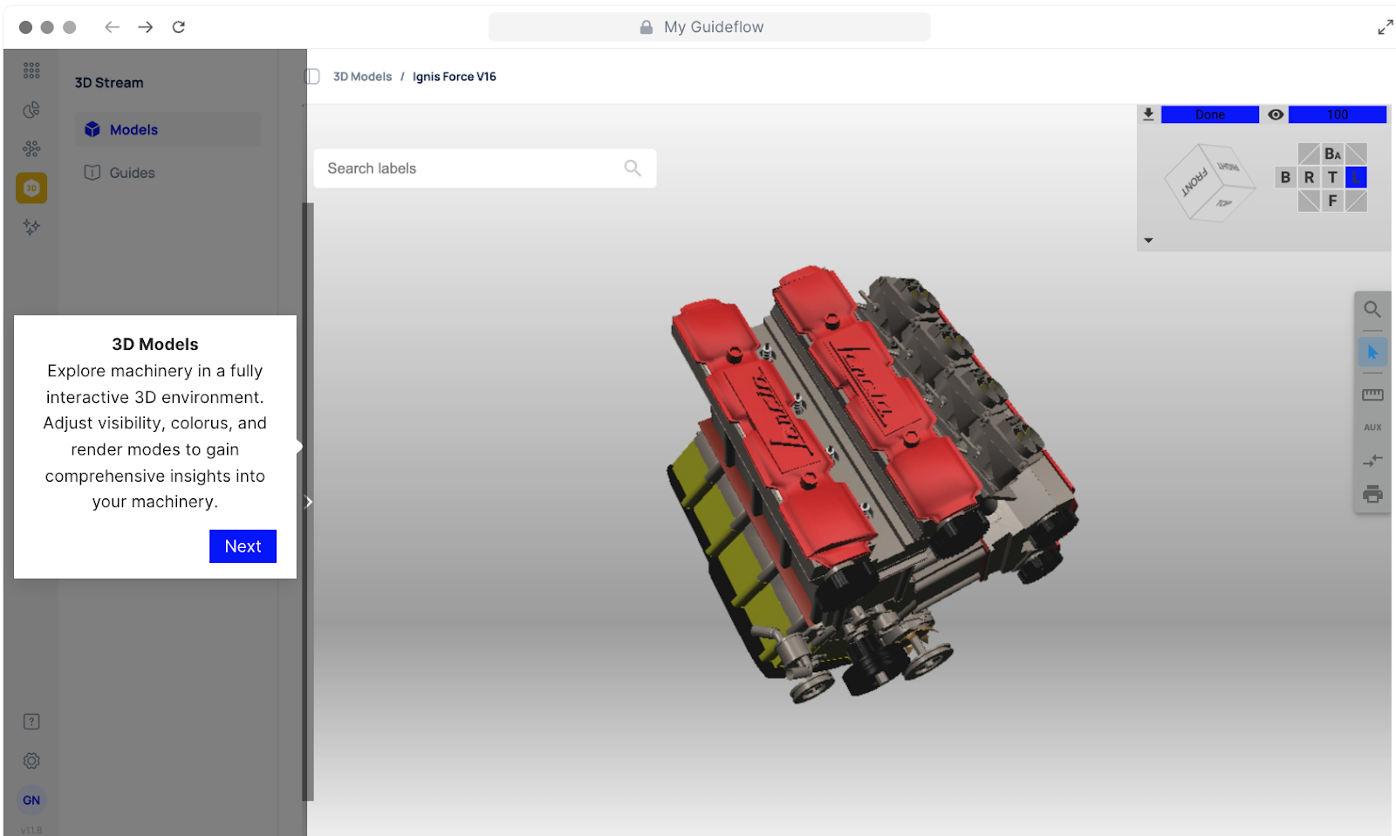Open the network nodes sidebar icon
Viewport: 1396px width, 836px height.
tap(31, 149)
